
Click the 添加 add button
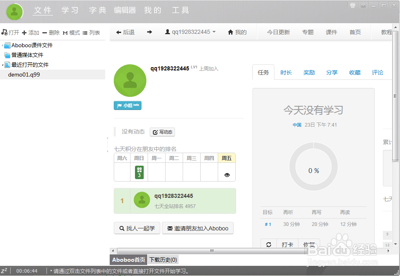point(30,33)
